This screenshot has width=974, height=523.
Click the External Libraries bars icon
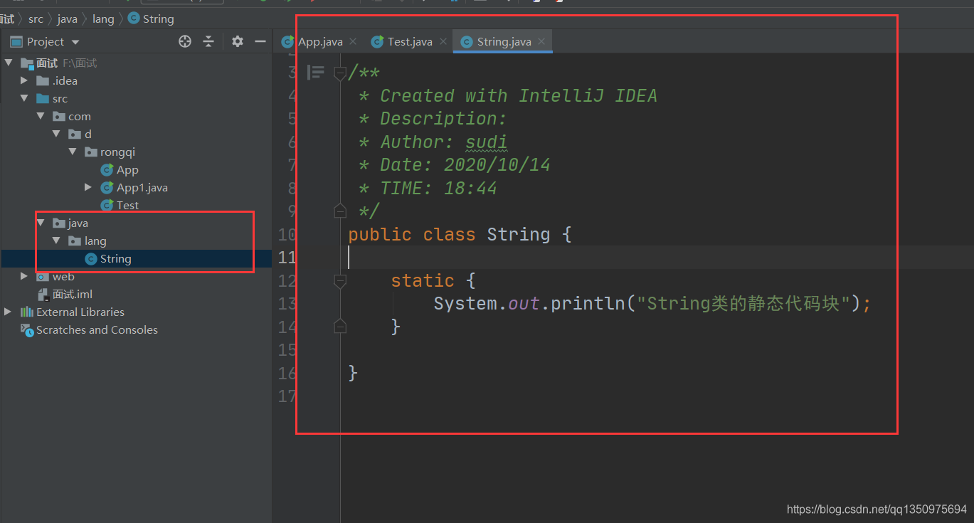coord(27,312)
